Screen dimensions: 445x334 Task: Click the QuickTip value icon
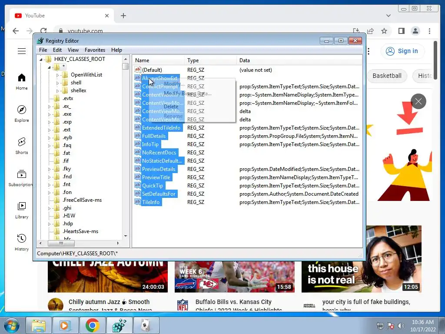click(138, 185)
